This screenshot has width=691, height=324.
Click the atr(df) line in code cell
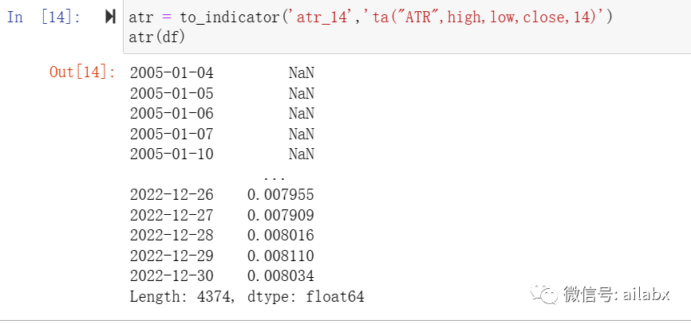click(157, 37)
